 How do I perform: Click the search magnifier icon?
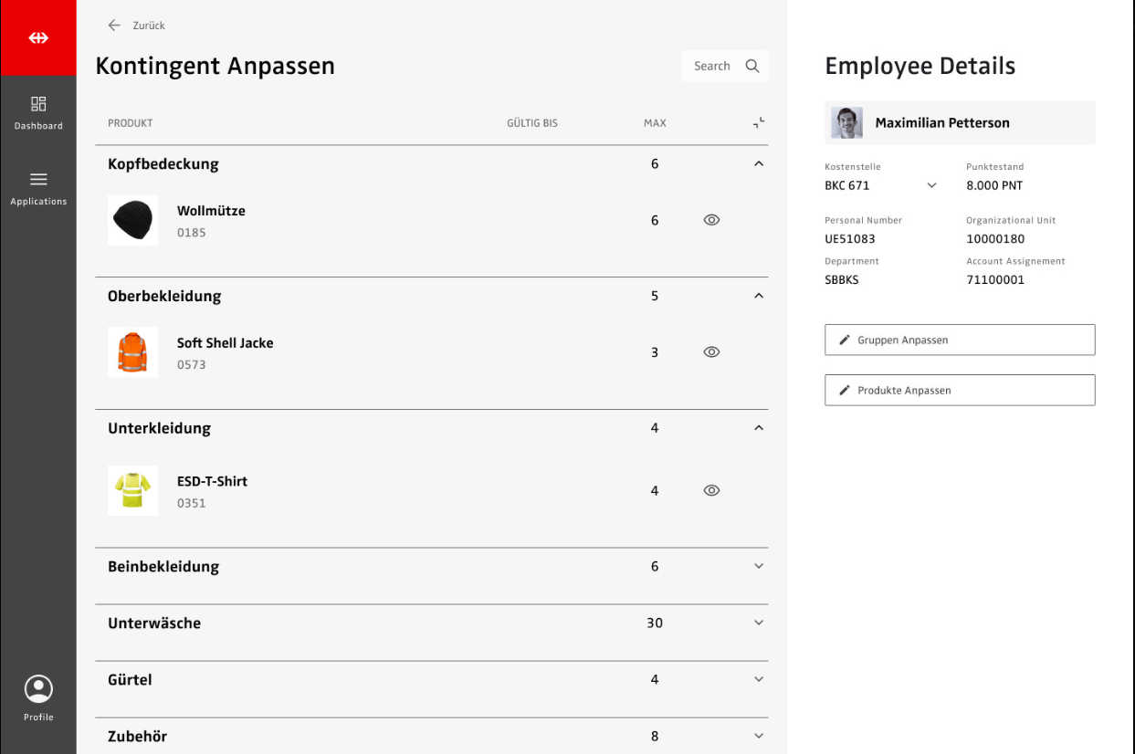tap(752, 66)
